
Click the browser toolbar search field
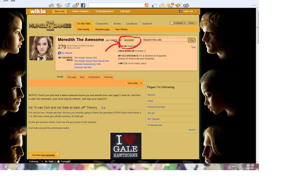click(x=117, y=5)
